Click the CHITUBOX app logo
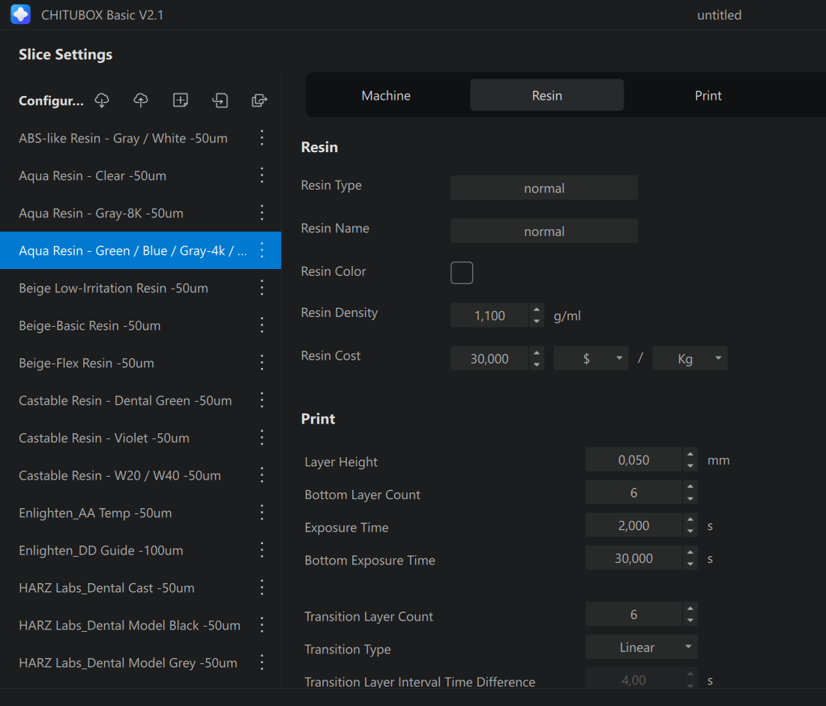The width and height of the screenshot is (826, 706). click(20, 14)
